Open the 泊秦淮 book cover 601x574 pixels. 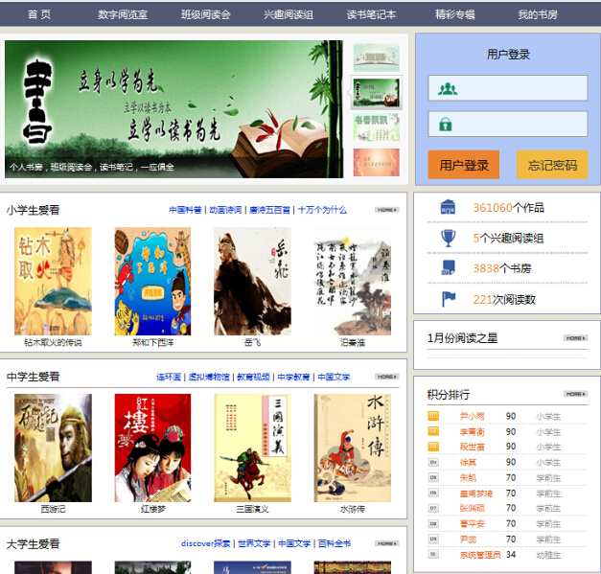pyautogui.click(x=352, y=282)
